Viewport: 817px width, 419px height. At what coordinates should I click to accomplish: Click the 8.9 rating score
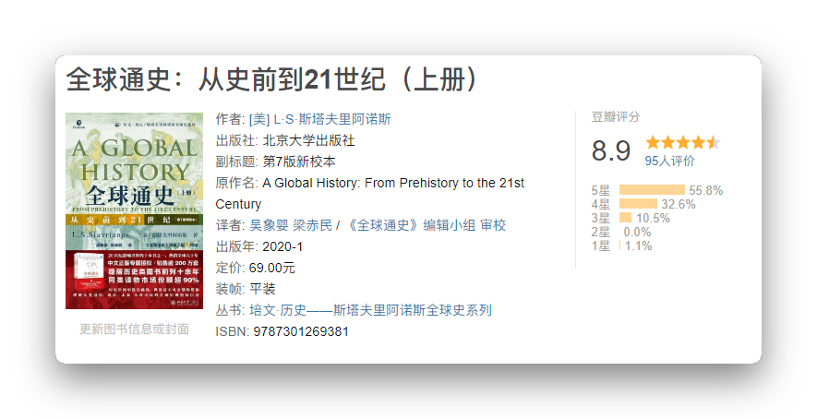611,151
